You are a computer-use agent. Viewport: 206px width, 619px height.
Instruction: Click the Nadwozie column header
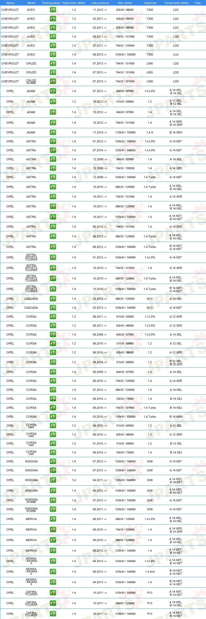pos(150,3)
